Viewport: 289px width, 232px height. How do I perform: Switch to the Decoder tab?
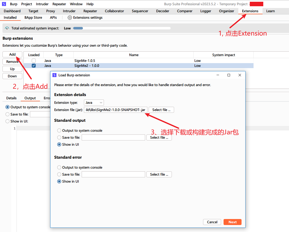point(163,11)
